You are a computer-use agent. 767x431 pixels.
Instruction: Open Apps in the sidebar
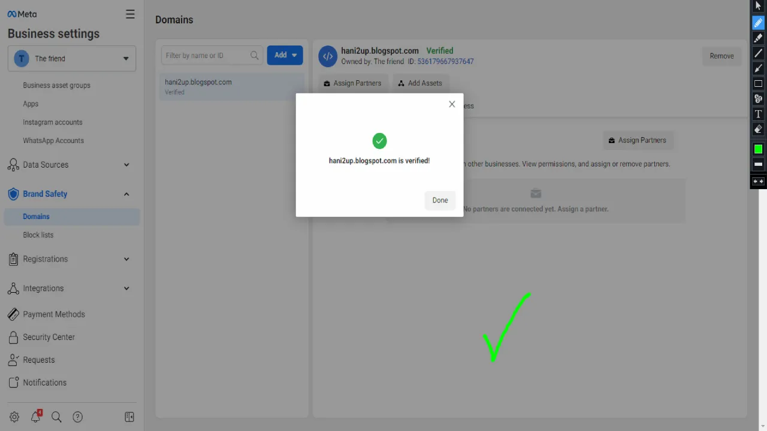coord(31,104)
